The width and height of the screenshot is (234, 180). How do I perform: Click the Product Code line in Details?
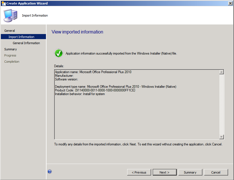95,90
